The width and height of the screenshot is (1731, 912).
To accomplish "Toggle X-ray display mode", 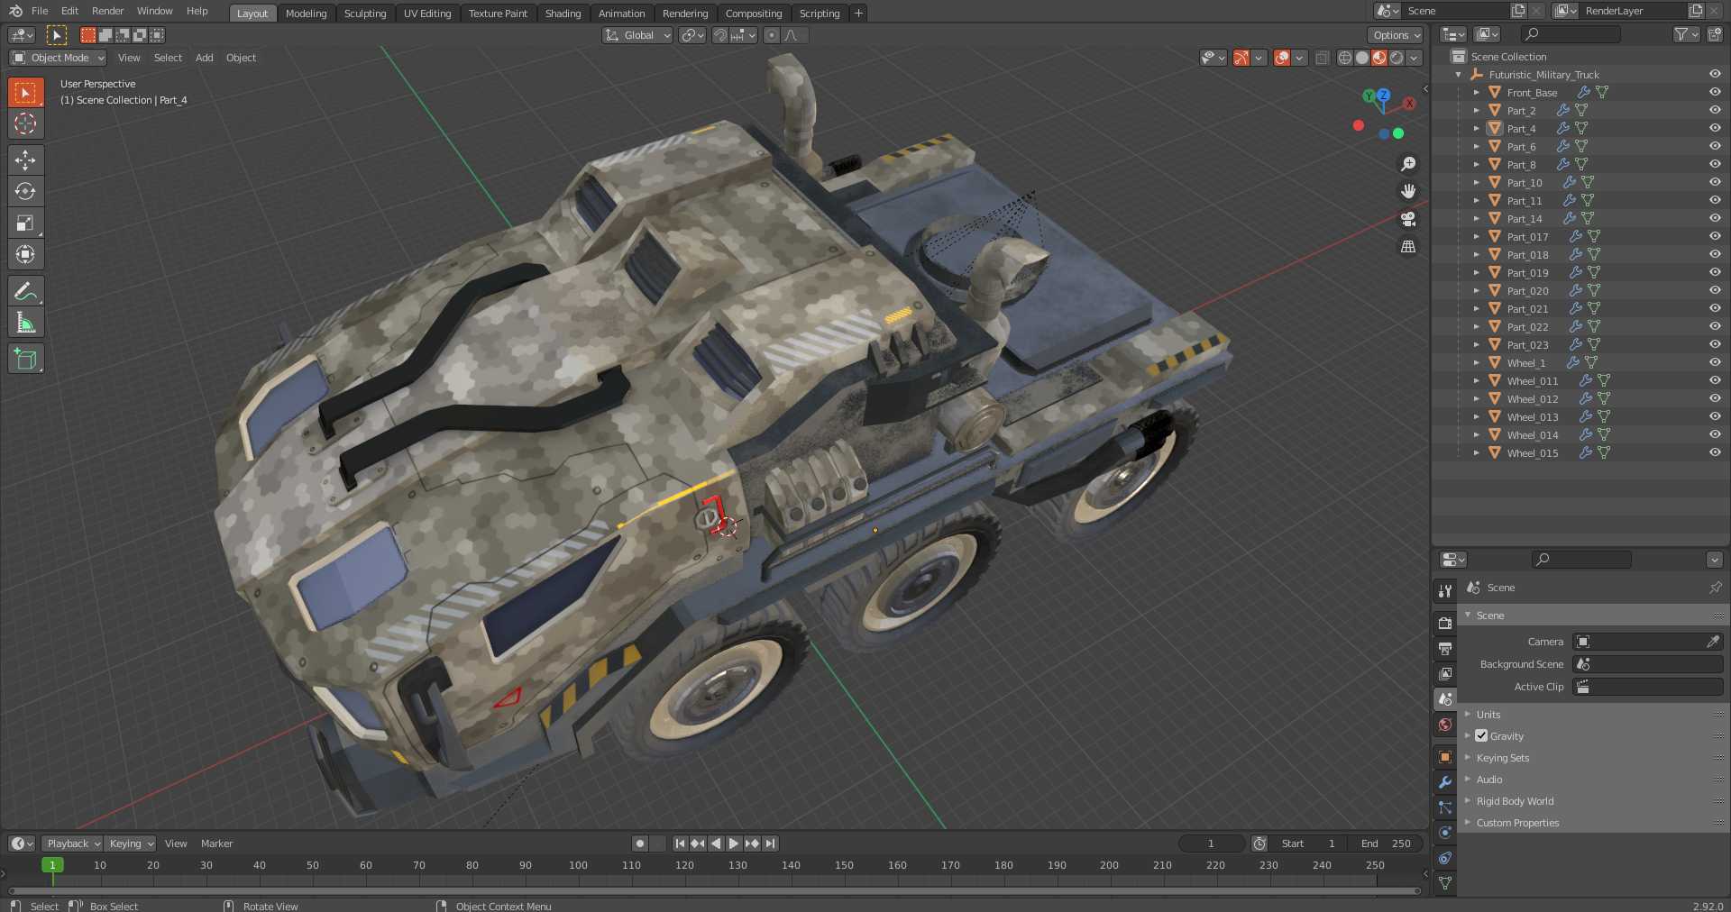I will 1322,58.
